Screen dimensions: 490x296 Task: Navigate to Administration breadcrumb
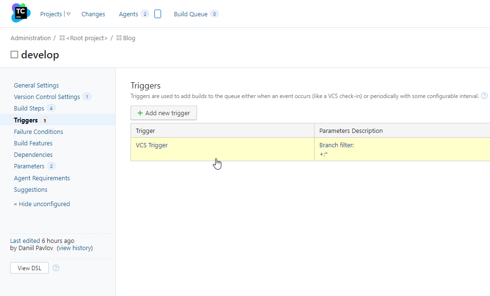[x=31, y=38]
